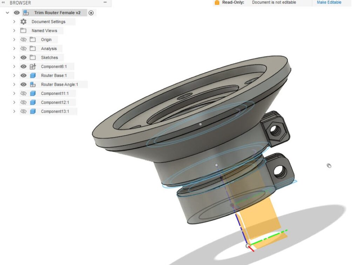Expand the Analysis folder
The width and height of the screenshot is (359, 265).
[14, 49]
